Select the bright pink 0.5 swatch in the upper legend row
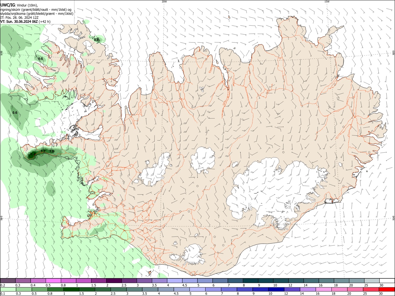This screenshot has height=296, width=395. point(53,281)
